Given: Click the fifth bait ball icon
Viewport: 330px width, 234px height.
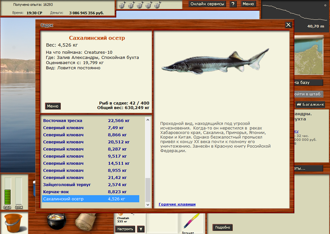Looking at the screenshot, I should [158, 5].
